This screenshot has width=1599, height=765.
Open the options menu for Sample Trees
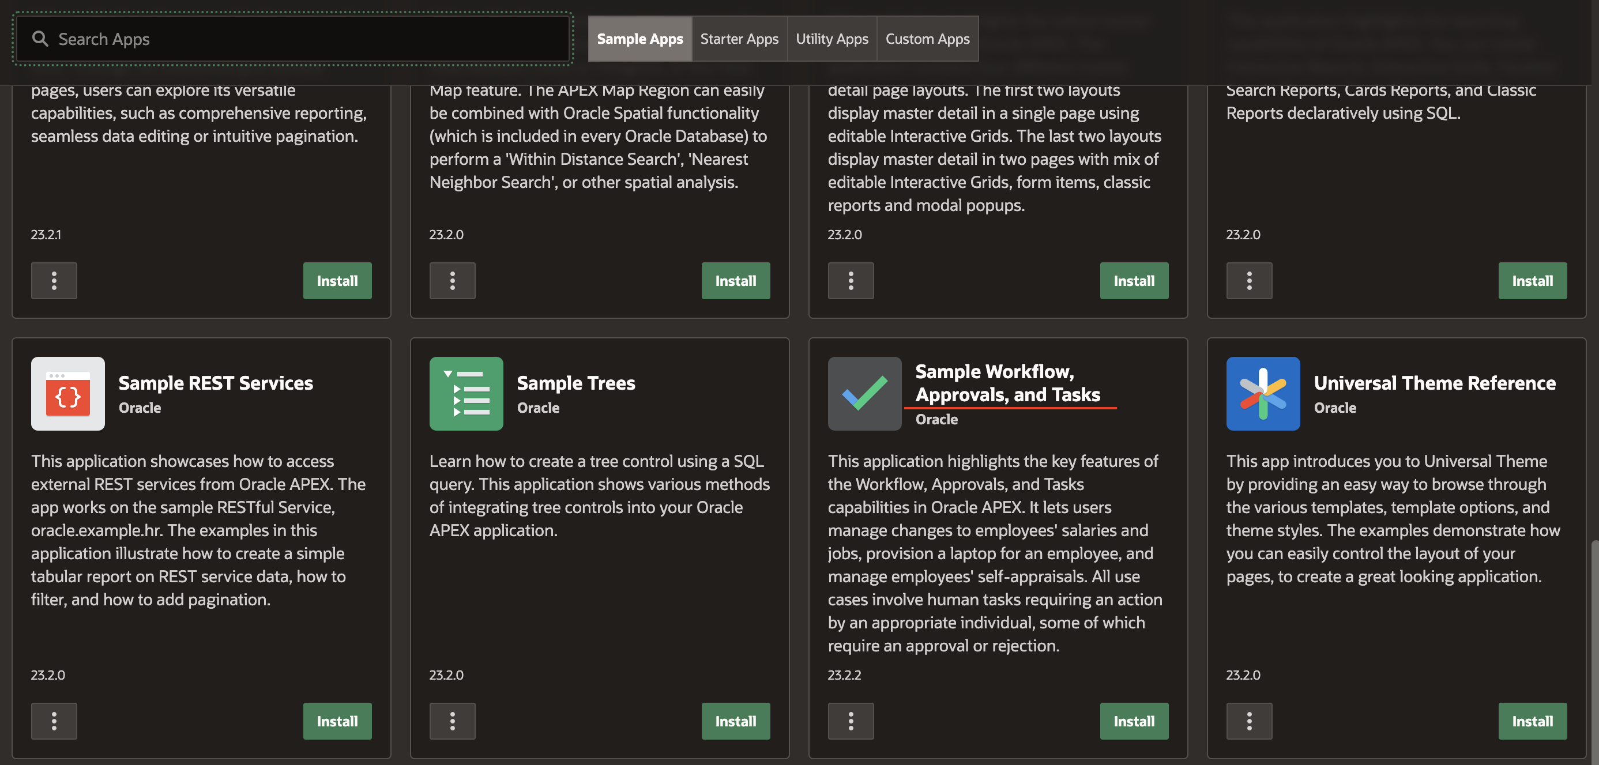coord(452,721)
